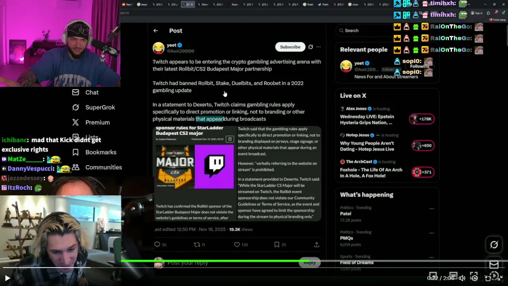Screen dimensions: 508x286
Task: Open the PMQs trending topic
Action: [346, 238]
